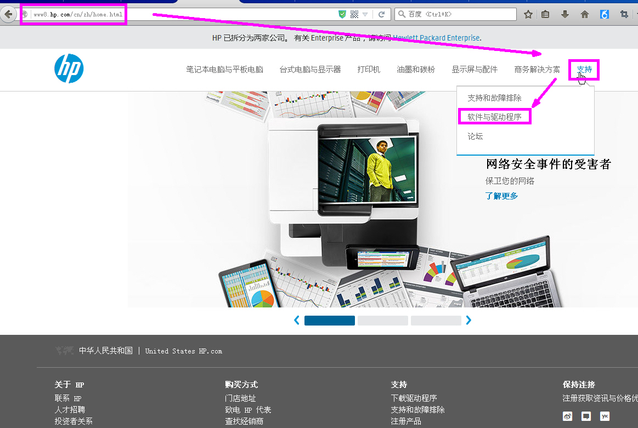Image resolution: width=638 pixels, height=428 pixels.
Task: Select 软件与驱动程序 dropdown entry
Action: tap(494, 117)
